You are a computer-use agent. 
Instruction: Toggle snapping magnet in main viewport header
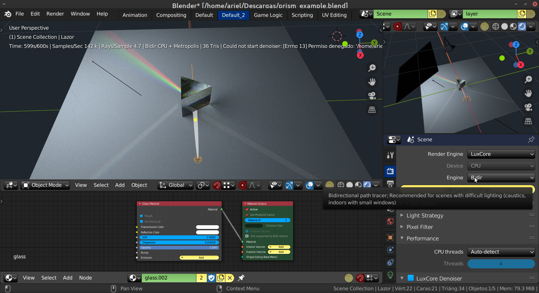(217, 185)
